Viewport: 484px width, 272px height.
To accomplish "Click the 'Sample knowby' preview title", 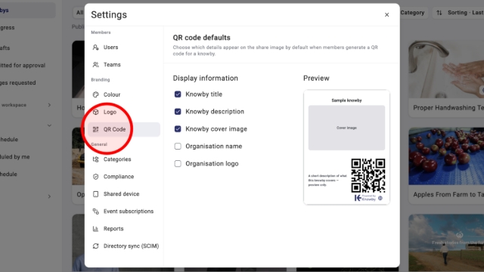I will [346, 100].
